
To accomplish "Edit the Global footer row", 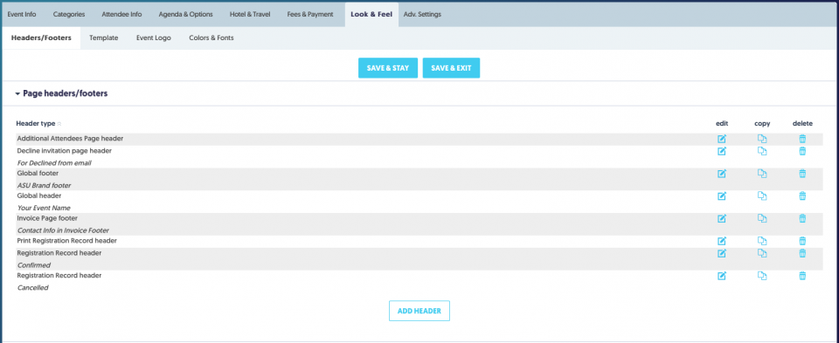I will (x=722, y=174).
